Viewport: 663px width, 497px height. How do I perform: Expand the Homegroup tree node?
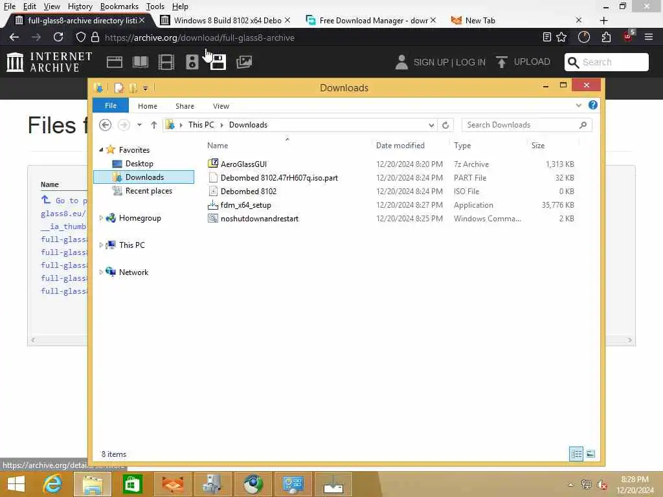(101, 218)
